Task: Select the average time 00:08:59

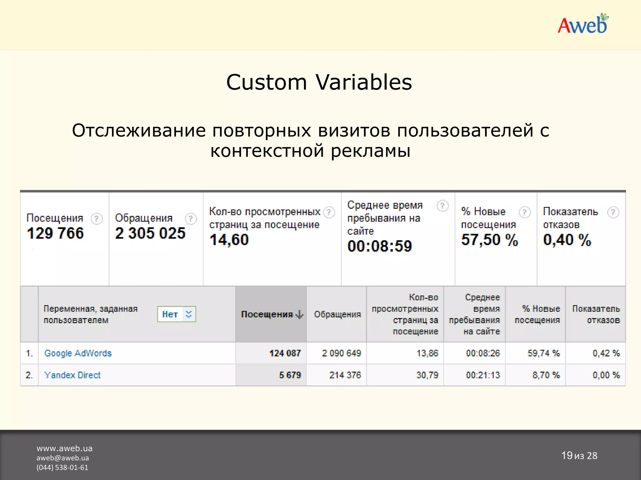Action: pos(380,246)
